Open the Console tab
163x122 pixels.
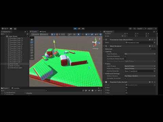[15, 88]
